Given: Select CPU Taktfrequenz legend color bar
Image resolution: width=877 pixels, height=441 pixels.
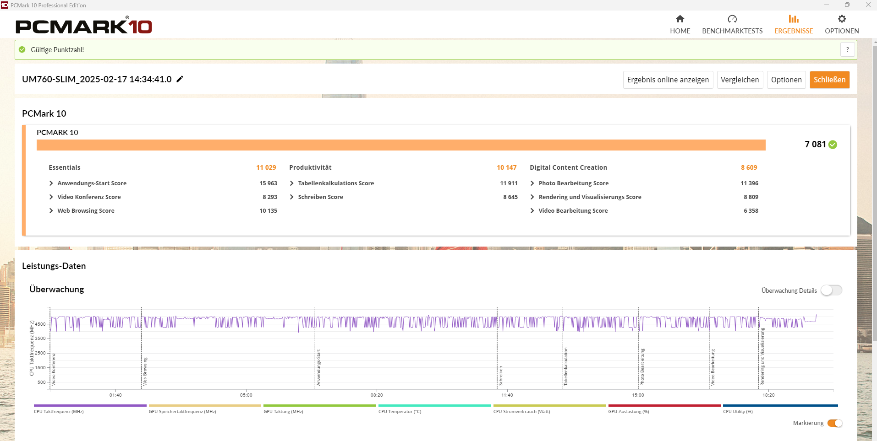Looking at the screenshot, I should point(90,405).
